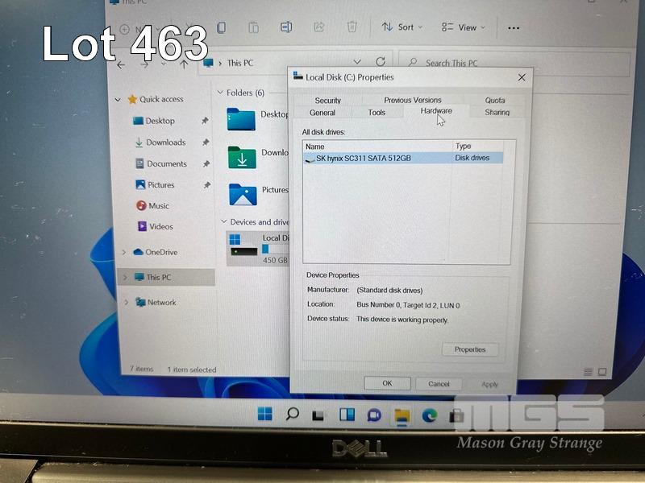
Task: Select the Music folder in sidebar
Action: [x=159, y=206]
